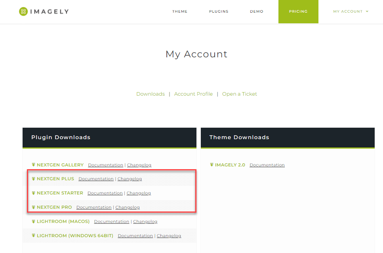Expand the My Account menu chevron

tap(367, 11)
